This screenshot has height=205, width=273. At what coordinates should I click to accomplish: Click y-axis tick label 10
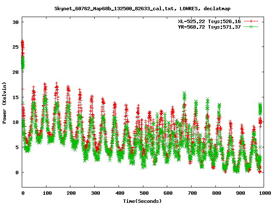(15, 122)
